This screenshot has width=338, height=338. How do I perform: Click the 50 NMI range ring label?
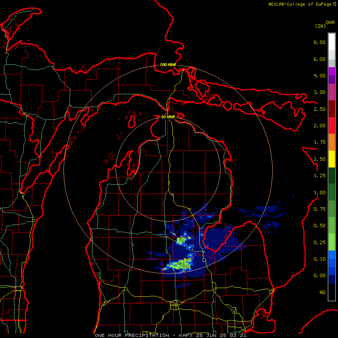tap(168, 117)
